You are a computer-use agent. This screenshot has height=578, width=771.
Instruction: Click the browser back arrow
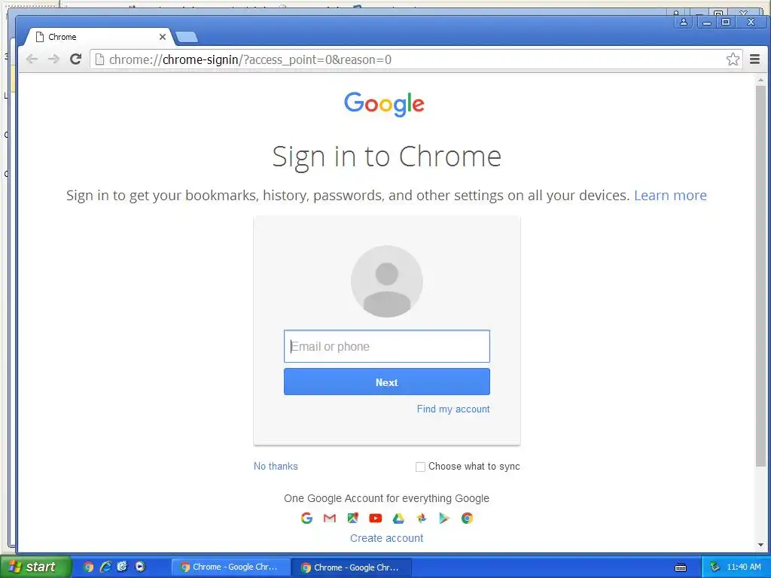click(32, 59)
